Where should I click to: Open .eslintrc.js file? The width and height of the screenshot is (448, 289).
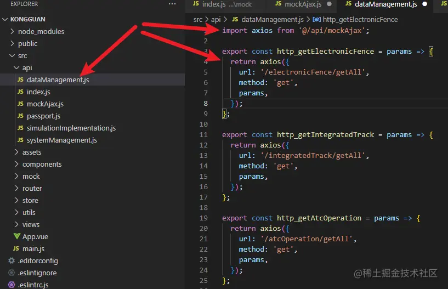[x=33, y=285]
